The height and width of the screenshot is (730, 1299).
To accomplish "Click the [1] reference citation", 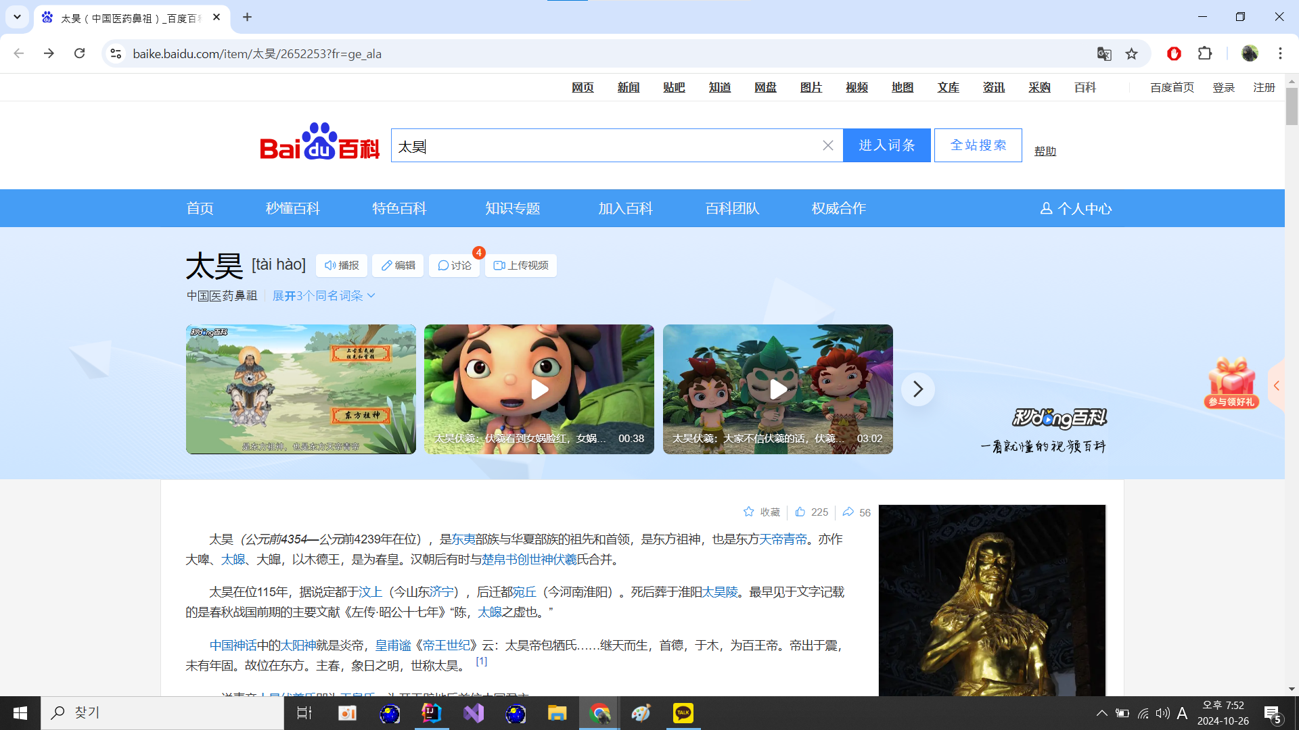I will 482,662.
